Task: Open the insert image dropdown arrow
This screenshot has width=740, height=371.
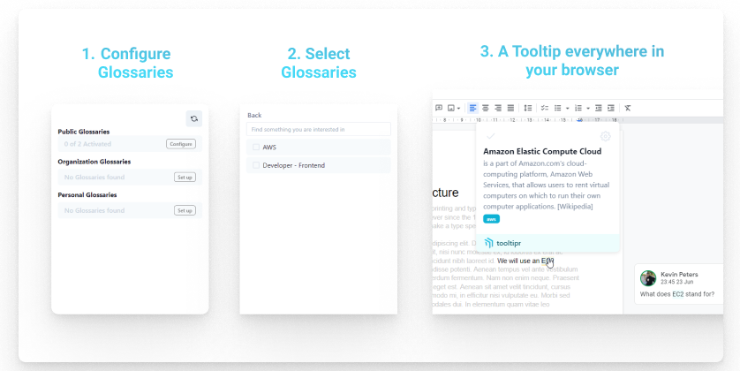Action: click(x=458, y=109)
